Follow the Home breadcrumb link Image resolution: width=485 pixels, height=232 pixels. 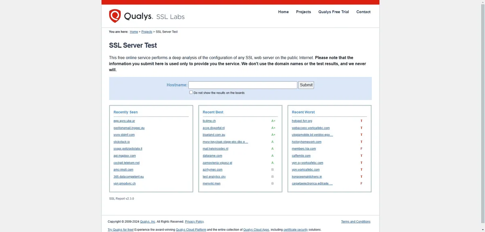[134, 32]
